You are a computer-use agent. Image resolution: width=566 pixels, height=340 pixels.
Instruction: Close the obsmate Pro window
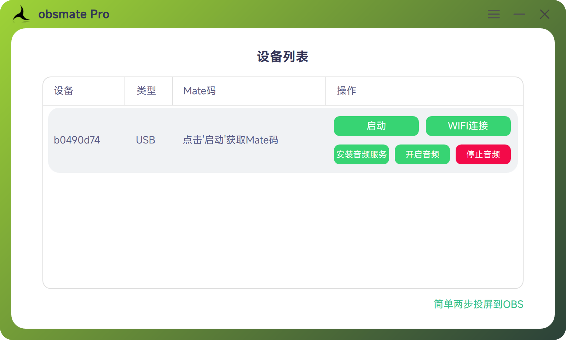click(x=544, y=14)
